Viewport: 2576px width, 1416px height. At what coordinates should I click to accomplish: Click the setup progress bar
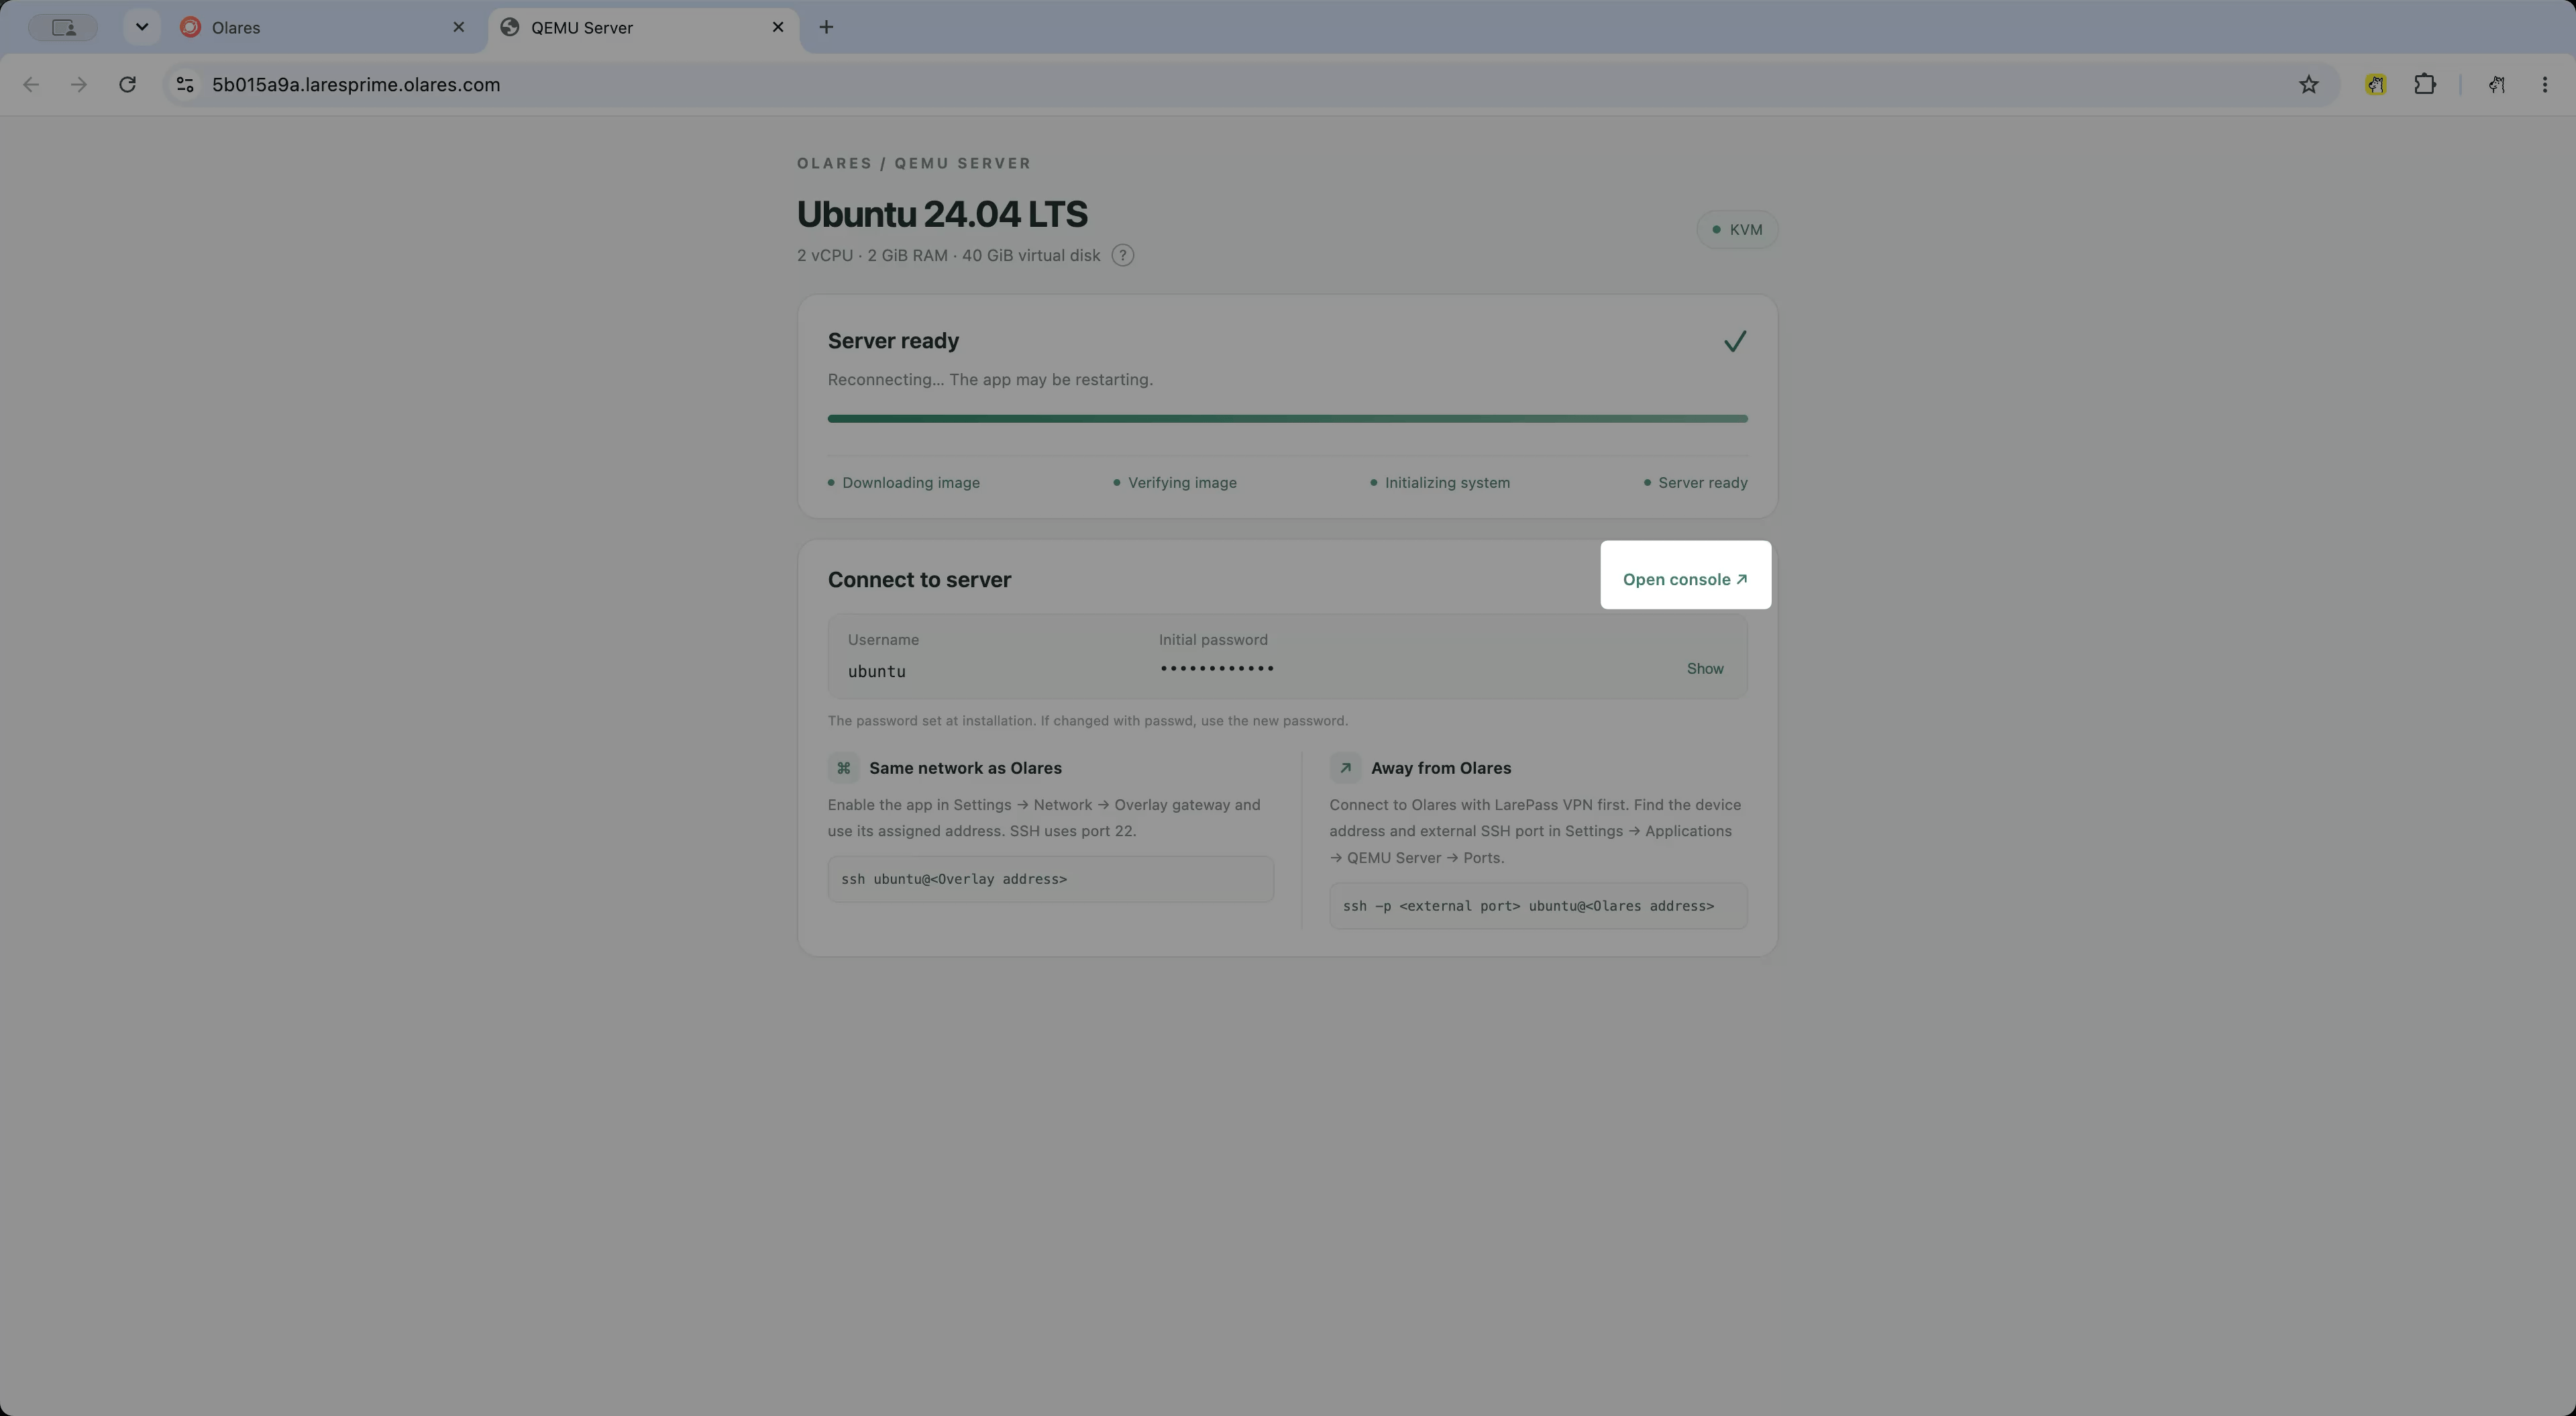tap(1287, 418)
